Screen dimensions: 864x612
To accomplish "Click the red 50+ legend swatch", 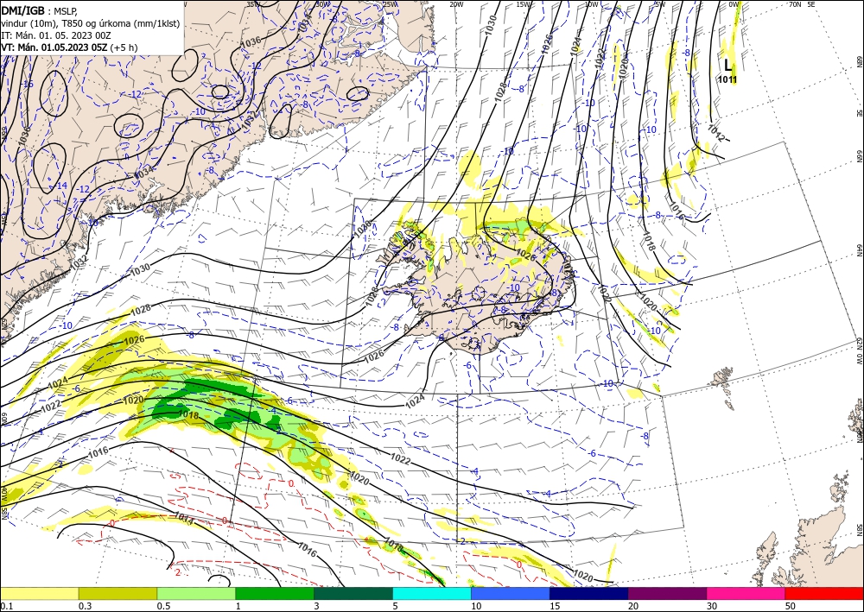I will click(x=824, y=593).
